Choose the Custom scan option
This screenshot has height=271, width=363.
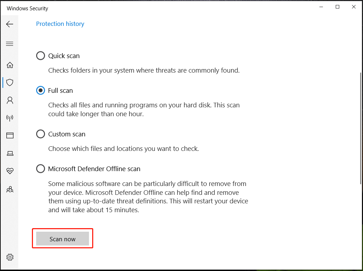pyautogui.click(x=40, y=134)
